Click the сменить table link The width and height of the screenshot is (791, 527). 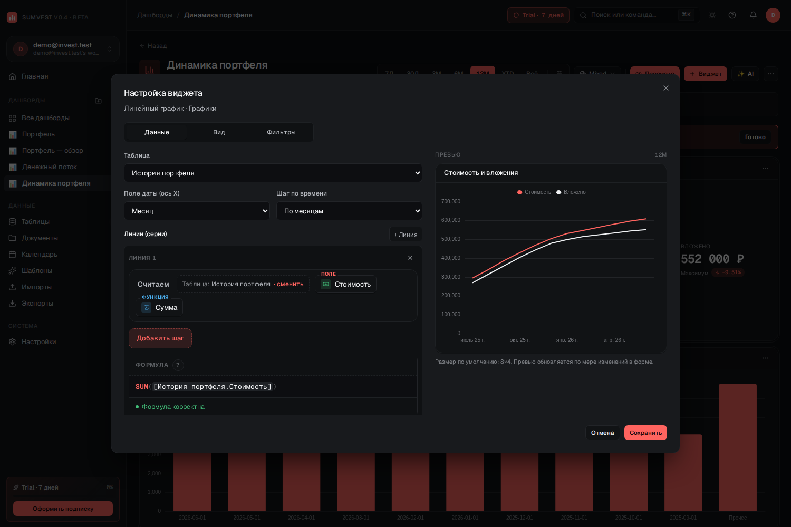click(x=290, y=284)
